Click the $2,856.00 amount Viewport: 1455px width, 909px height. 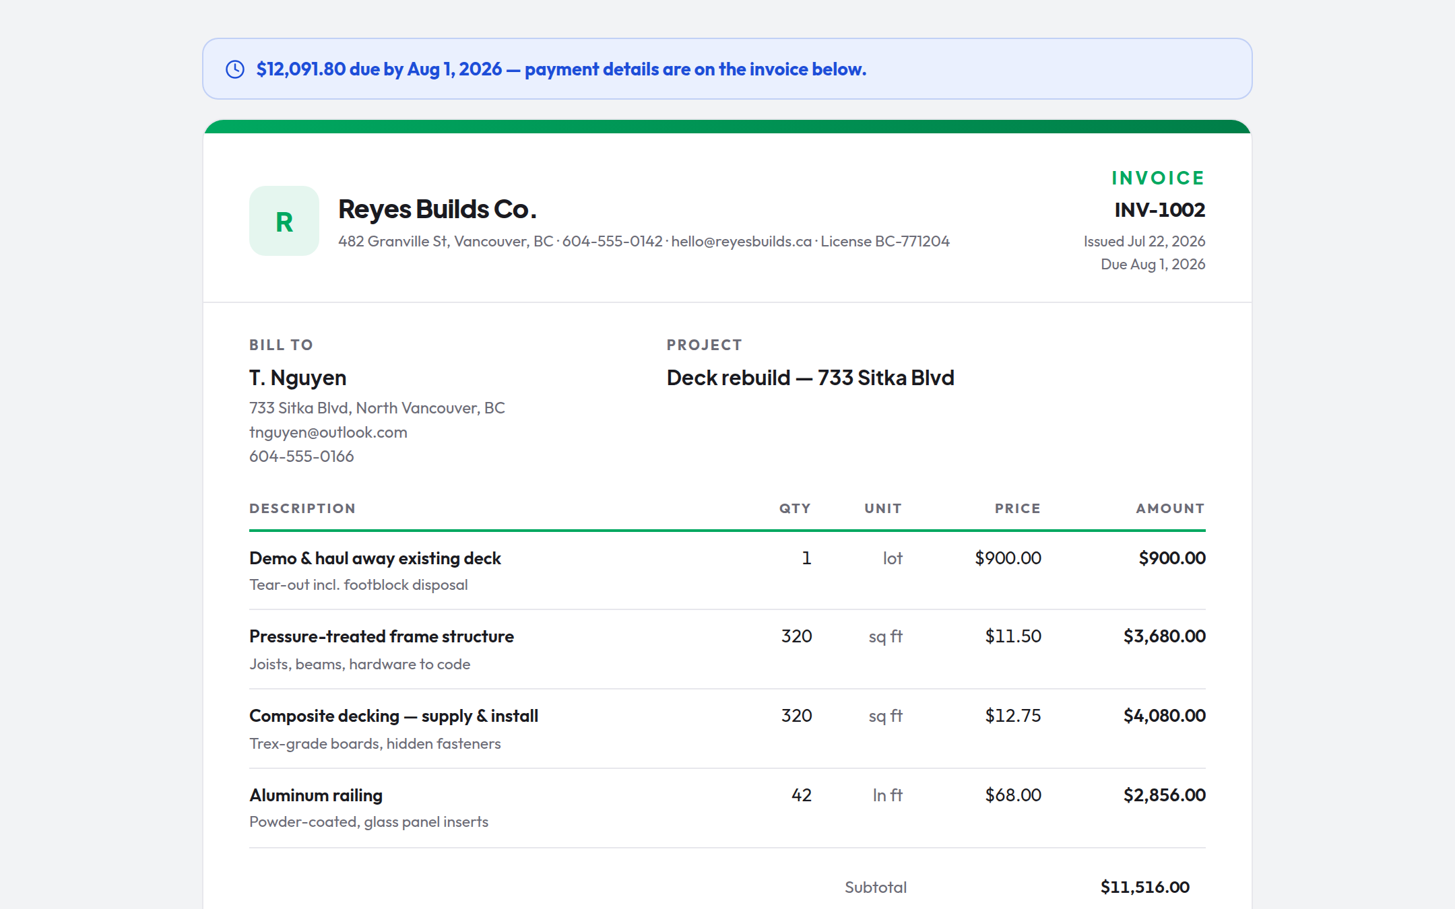pyautogui.click(x=1164, y=795)
